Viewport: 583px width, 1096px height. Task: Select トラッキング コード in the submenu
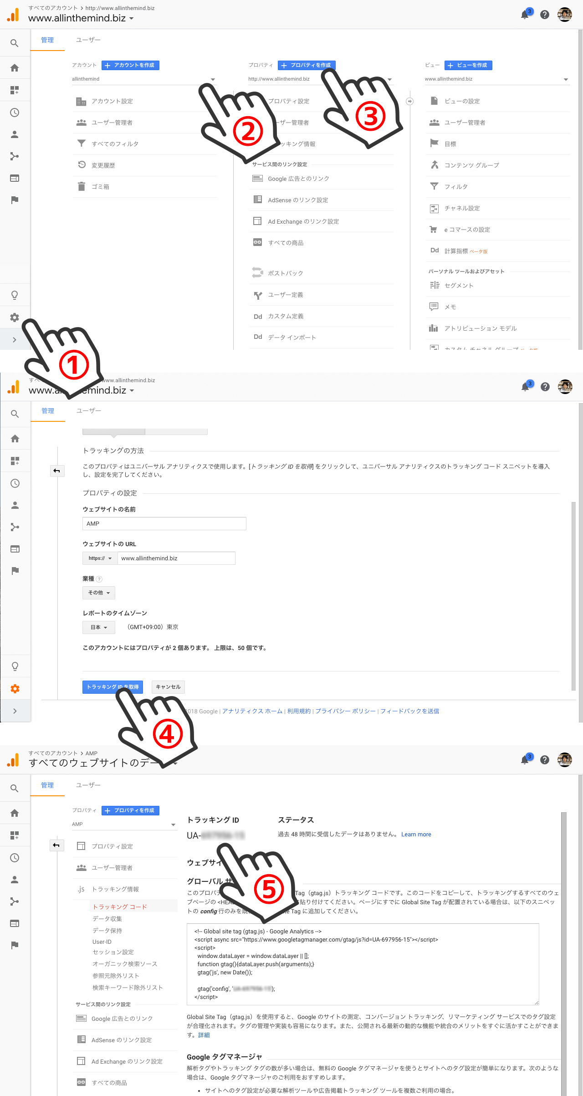coord(120,907)
